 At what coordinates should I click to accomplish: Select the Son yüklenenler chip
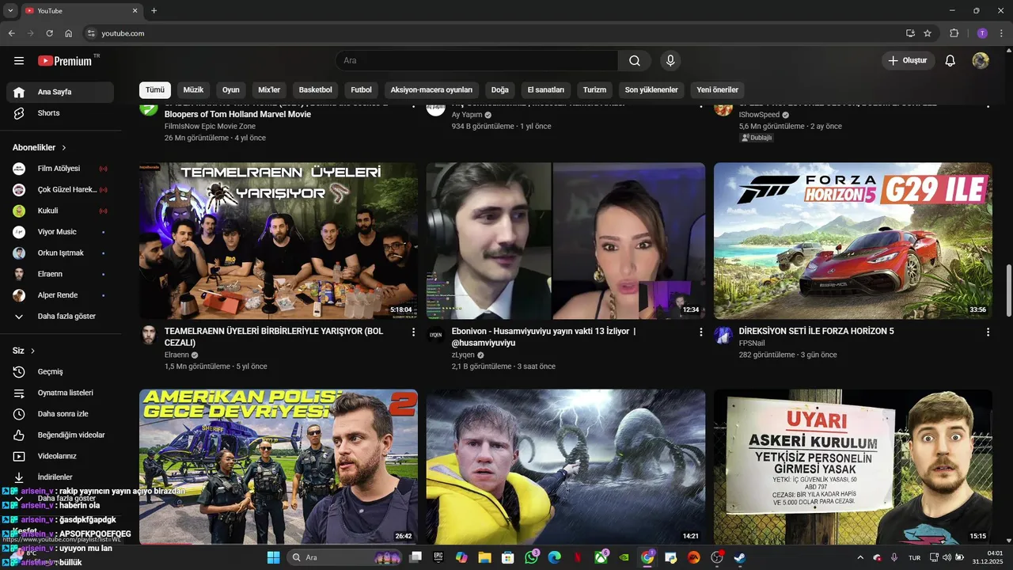click(x=651, y=89)
